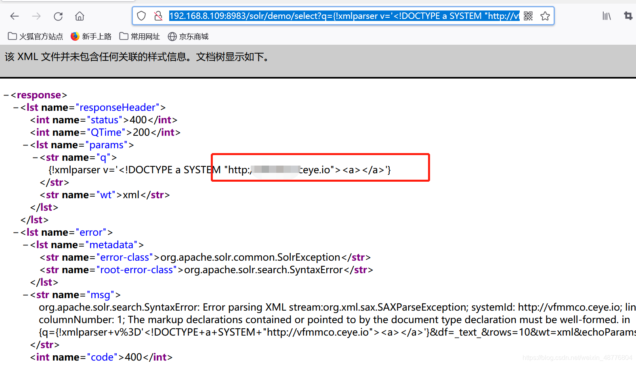Collapse the str name="q" node
636x365 pixels.
[35, 158]
